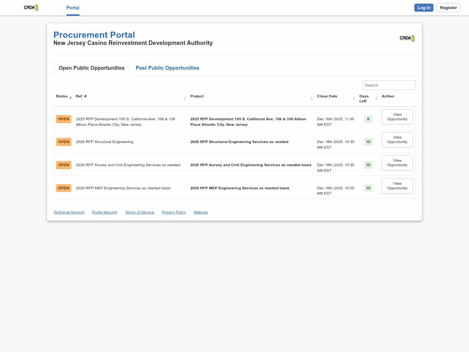Click the Register button
Screen dimensions: 469x352
(x=448, y=8)
